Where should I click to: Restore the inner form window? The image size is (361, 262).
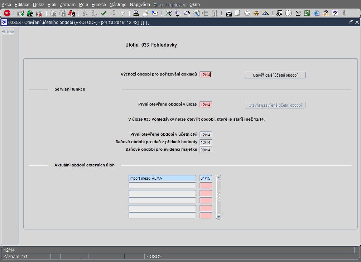351,22
